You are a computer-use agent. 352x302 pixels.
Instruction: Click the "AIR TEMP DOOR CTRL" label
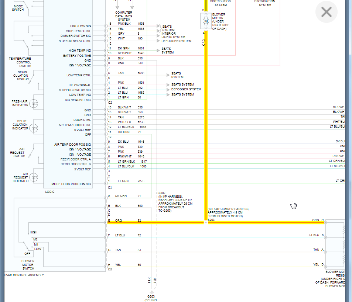click(75, 125)
